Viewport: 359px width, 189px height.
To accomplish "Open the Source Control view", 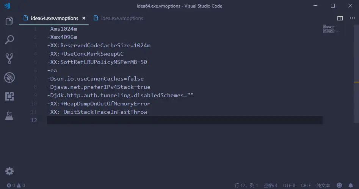I will 9,59.
